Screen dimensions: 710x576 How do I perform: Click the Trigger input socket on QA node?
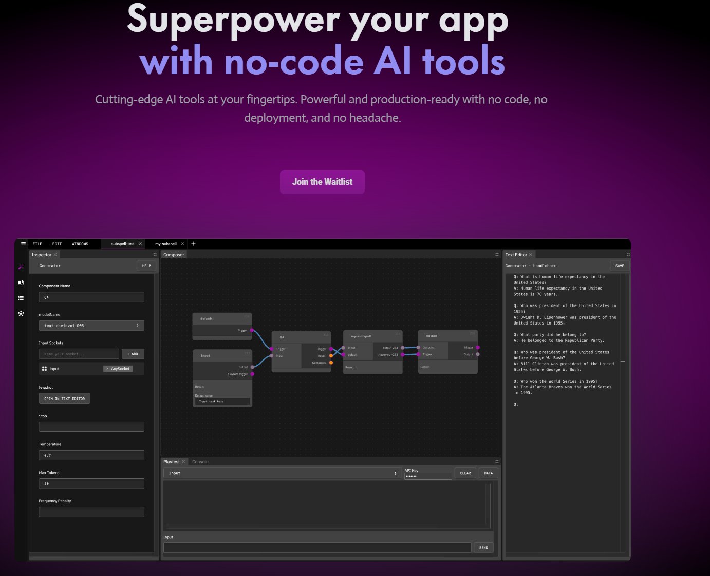(x=272, y=349)
